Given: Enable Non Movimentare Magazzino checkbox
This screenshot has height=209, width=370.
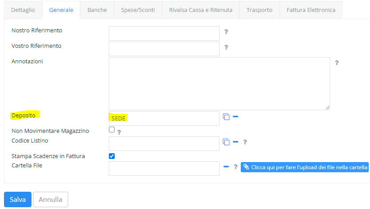Looking at the screenshot, I should [x=112, y=130].
